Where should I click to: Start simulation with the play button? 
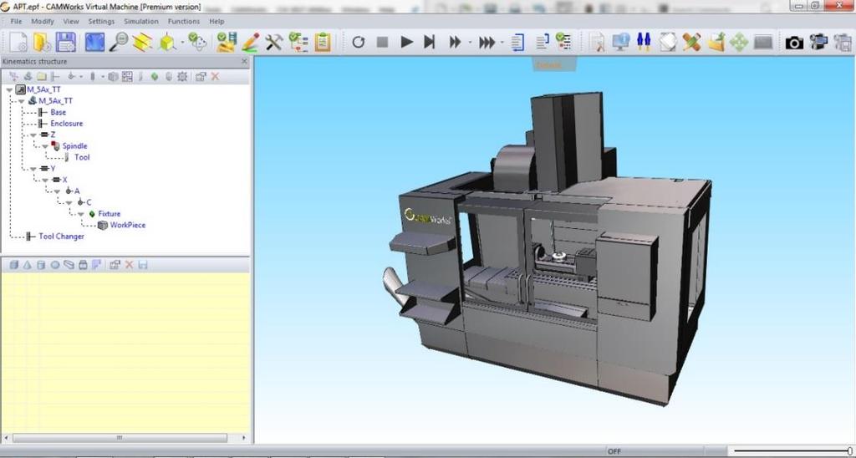click(x=407, y=42)
